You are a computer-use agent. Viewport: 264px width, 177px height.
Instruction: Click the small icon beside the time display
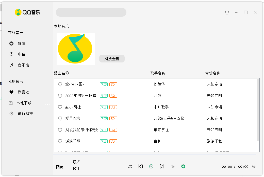(x=254, y=166)
